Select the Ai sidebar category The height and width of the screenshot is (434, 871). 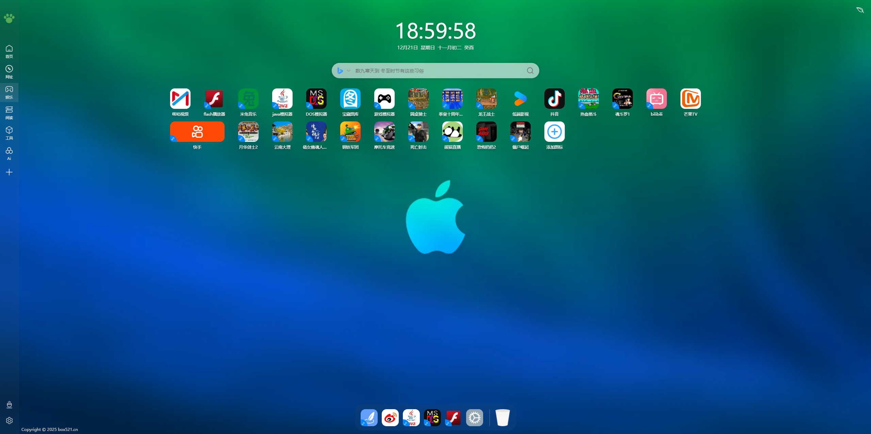coord(9,153)
